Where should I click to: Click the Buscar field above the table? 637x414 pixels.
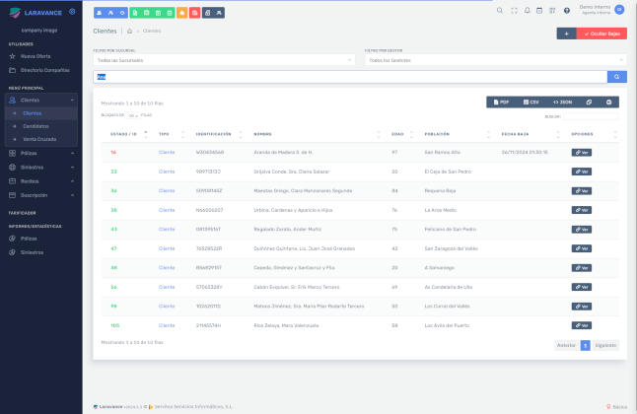590,116
